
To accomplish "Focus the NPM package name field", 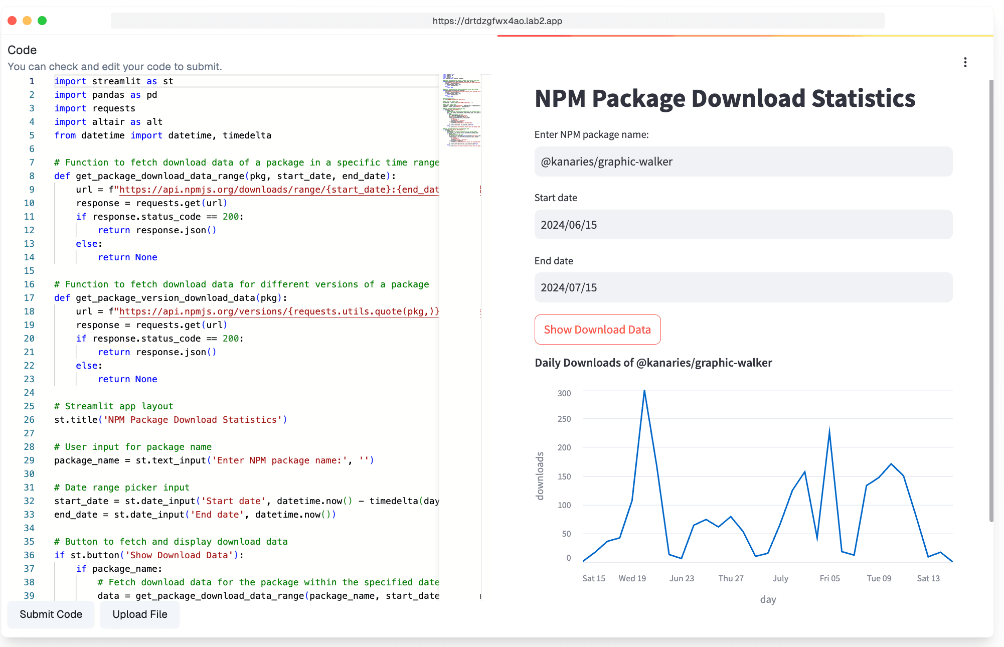I will point(743,161).
